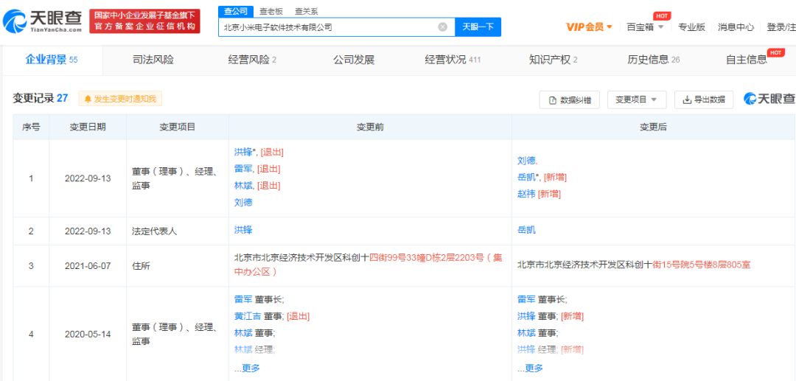Switch to the 知识产权 tab
The height and width of the screenshot is (381, 796).
[x=554, y=60]
